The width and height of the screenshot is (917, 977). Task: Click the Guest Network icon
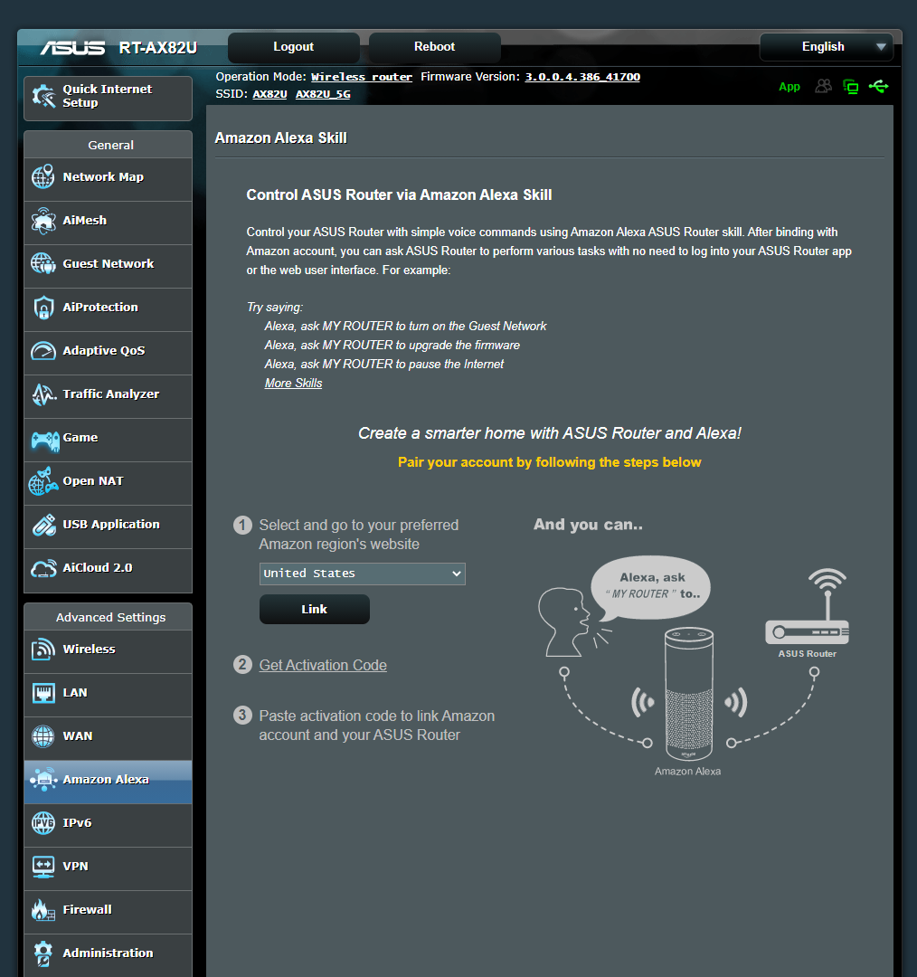[43, 263]
